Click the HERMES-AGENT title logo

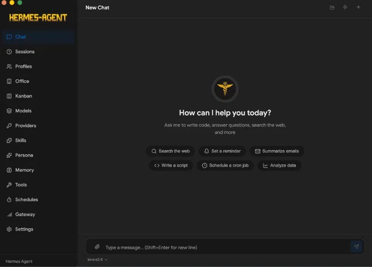(x=38, y=18)
